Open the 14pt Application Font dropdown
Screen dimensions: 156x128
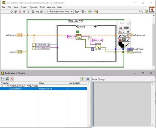point(61,11)
